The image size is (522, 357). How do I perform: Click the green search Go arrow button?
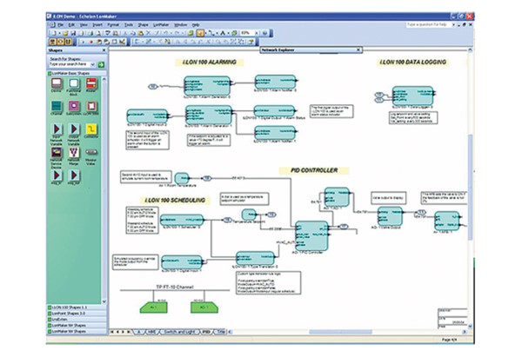coord(101,64)
